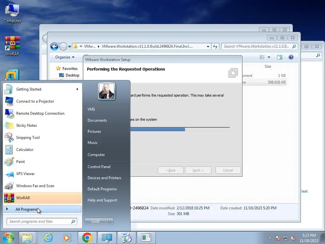Open Devices and Printers
This screenshot has height=244, width=325.
point(104,178)
